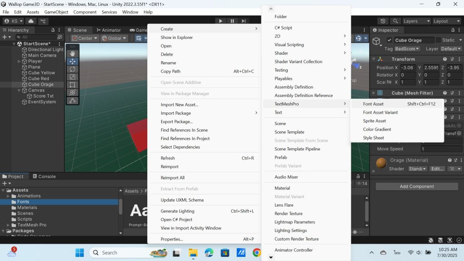Viewport: 464px width, 261px height.
Task: Lock the Inspector panel
Action: point(453,30)
